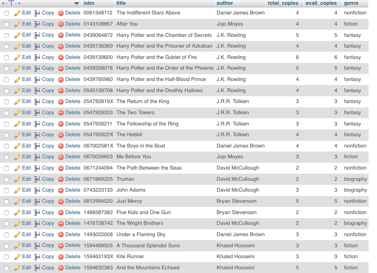Sort the table by the title column
Screen dimensions: 377x273
point(121,3)
